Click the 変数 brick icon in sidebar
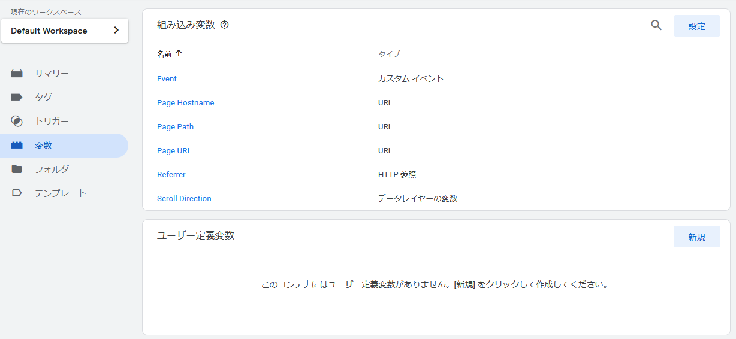This screenshot has height=339, width=736. [17, 146]
